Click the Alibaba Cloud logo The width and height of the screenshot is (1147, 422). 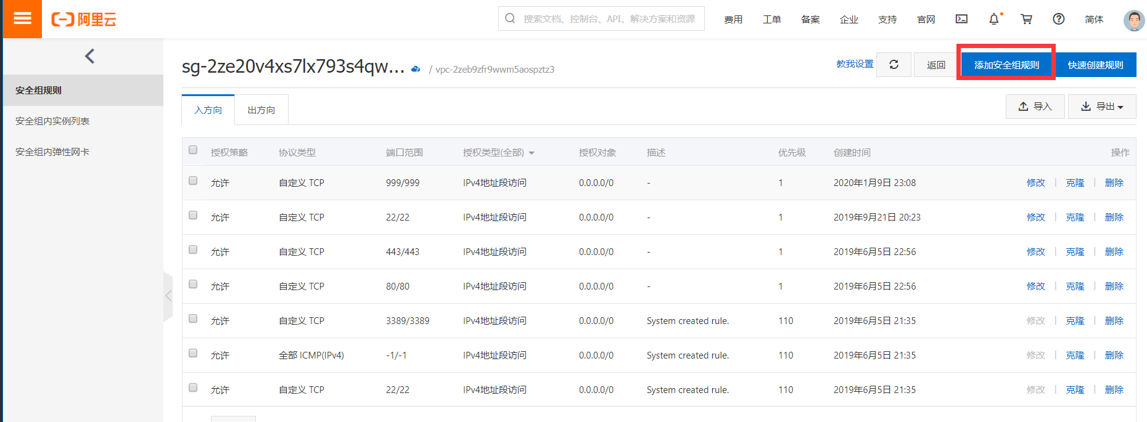[x=84, y=19]
